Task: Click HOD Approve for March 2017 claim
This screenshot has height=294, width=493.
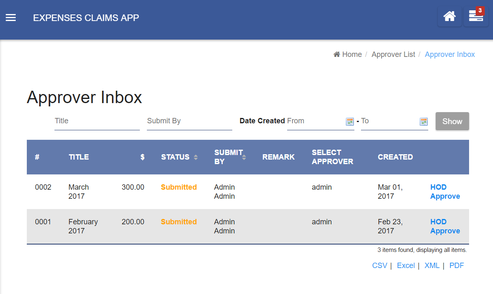Action: click(445, 192)
